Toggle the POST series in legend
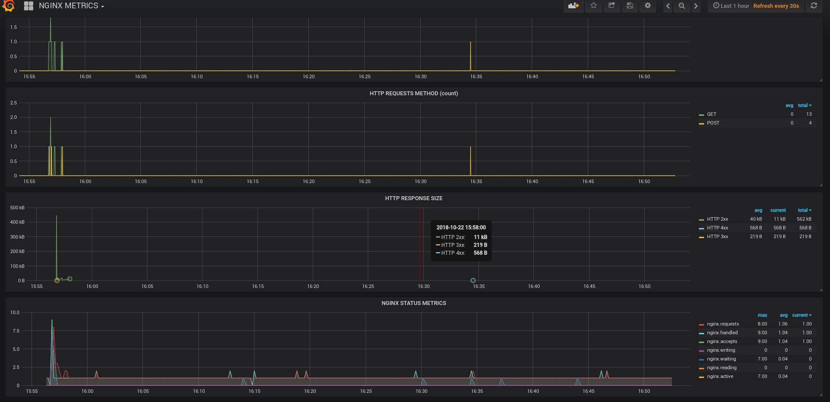830x402 pixels. (713, 123)
